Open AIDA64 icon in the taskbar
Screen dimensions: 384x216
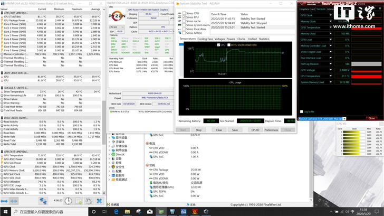185,212
